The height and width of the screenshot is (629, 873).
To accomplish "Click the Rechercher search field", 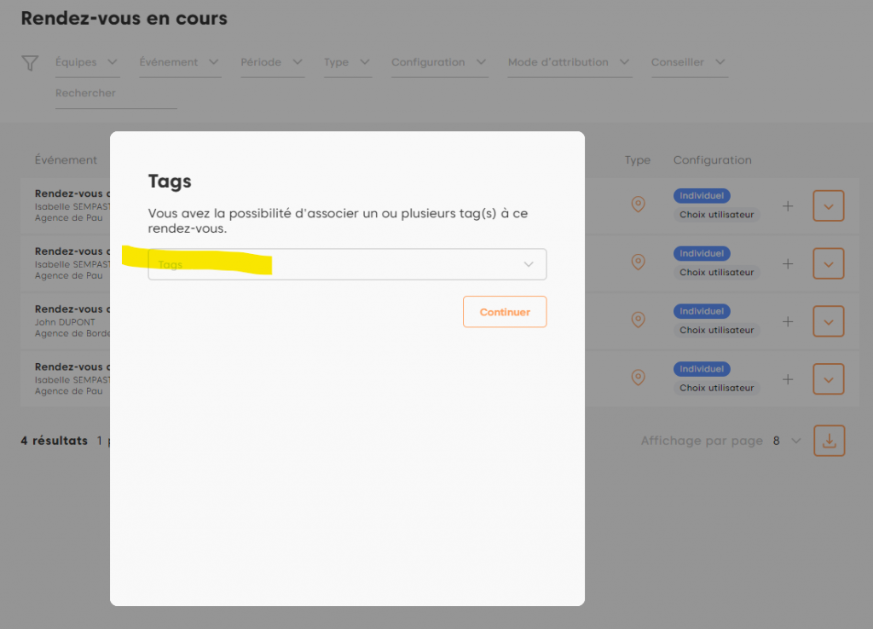I will click(116, 94).
